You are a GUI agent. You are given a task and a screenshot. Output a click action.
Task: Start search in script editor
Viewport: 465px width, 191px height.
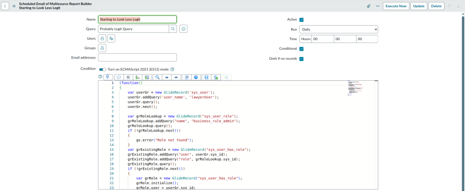(157, 77)
